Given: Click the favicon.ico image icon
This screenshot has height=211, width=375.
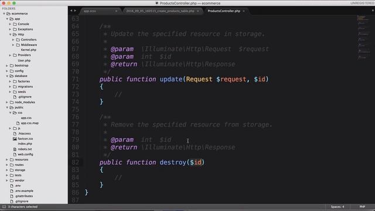Looking at the screenshot, I should pos(15,139).
